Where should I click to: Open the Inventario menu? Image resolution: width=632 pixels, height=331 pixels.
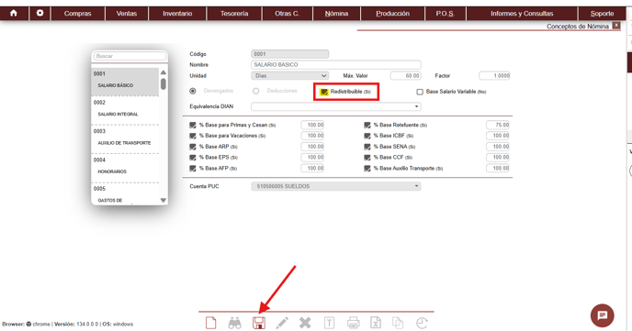pos(177,13)
